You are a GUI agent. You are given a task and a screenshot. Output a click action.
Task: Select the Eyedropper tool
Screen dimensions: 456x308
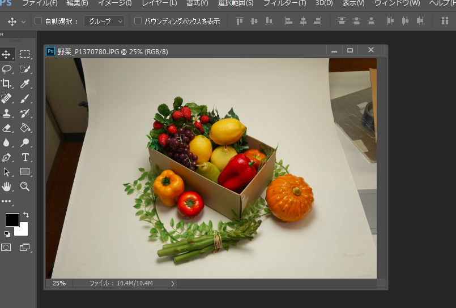tap(25, 84)
